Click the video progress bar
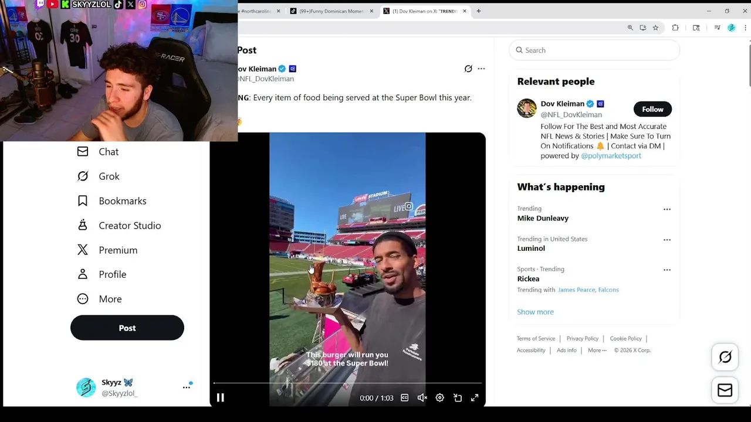The height and width of the screenshot is (422, 751). [x=347, y=383]
